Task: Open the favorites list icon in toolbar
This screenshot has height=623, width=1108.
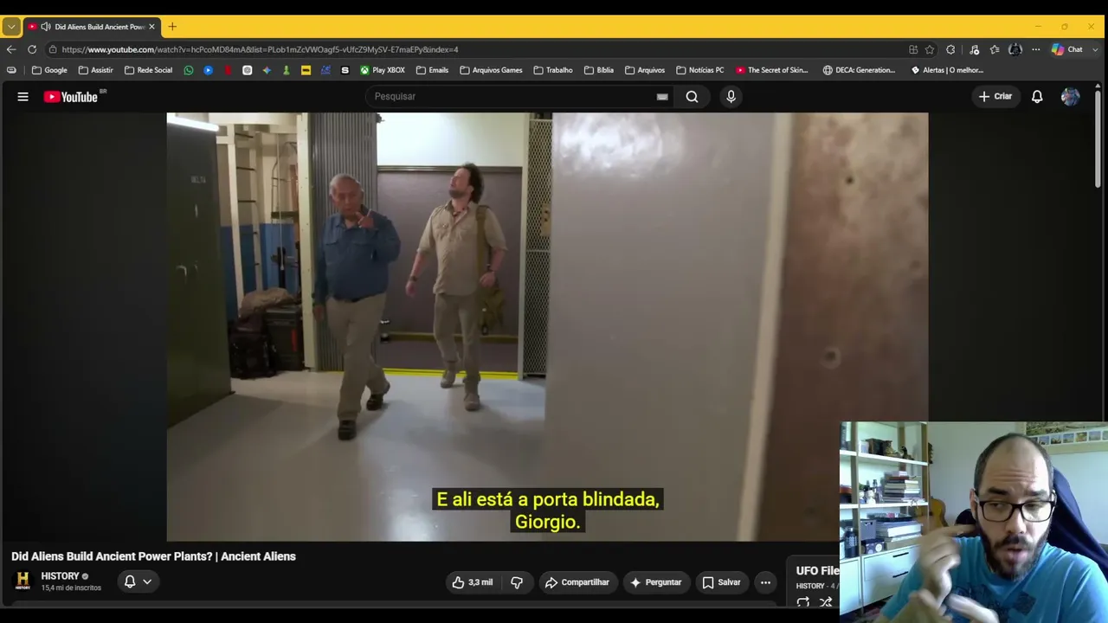Action: click(995, 49)
